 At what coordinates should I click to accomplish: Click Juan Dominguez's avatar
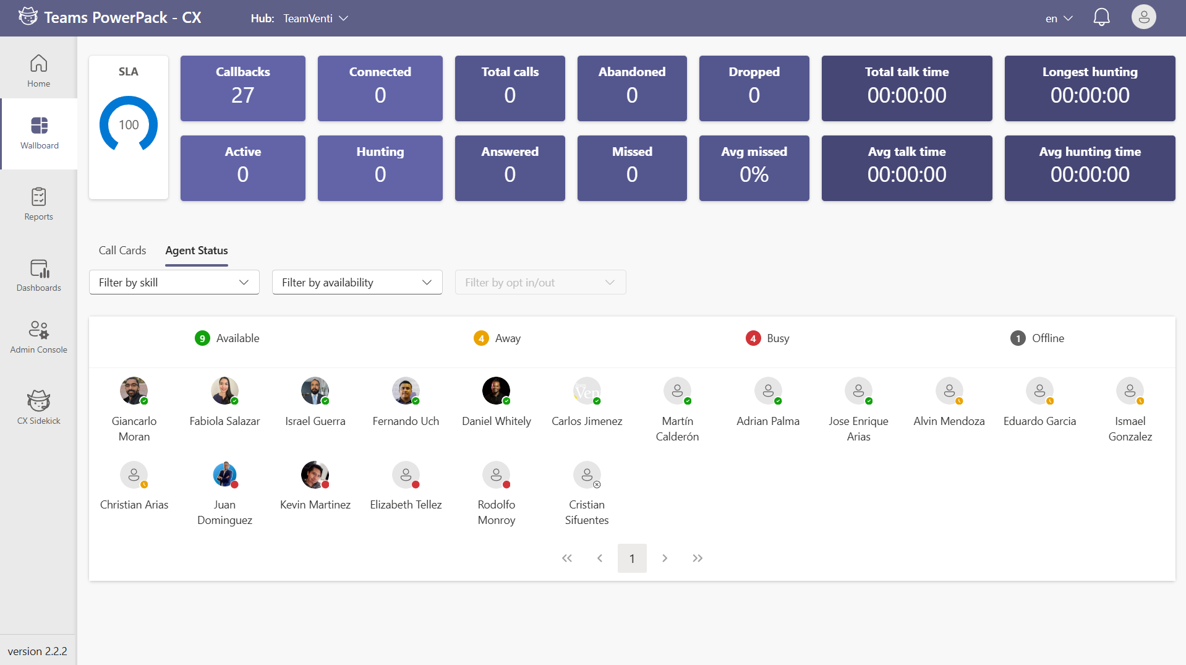point(224,475)
